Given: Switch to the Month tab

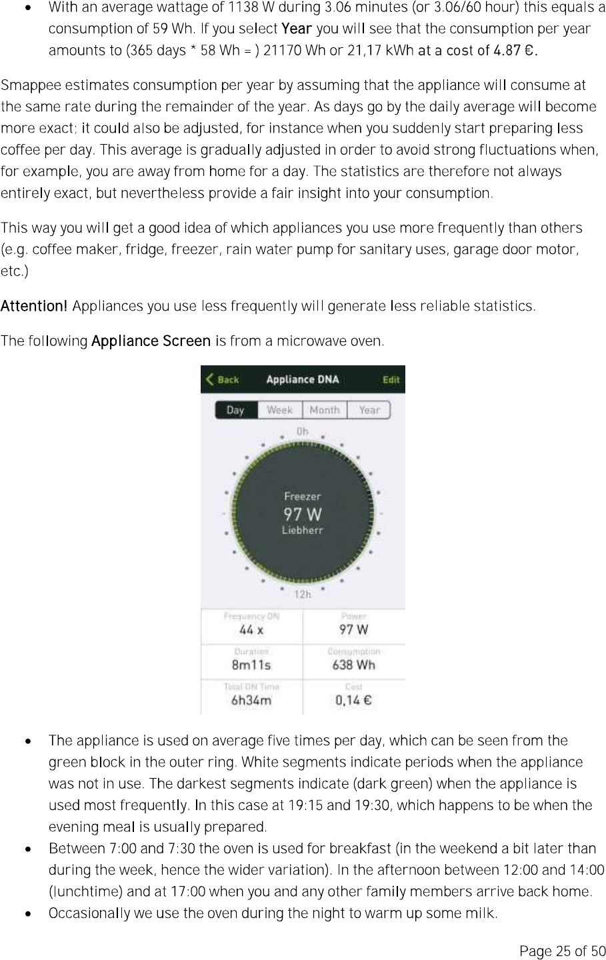Looking at the screenshot, I should pyautogui.click(x=325, y=410).
